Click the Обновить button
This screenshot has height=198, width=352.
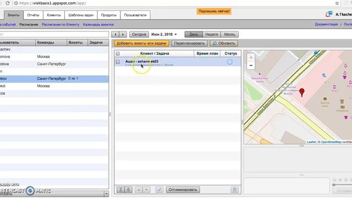(224, 43)
